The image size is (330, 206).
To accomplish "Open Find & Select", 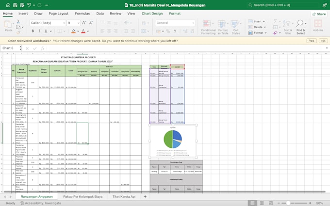I will 301,27.
